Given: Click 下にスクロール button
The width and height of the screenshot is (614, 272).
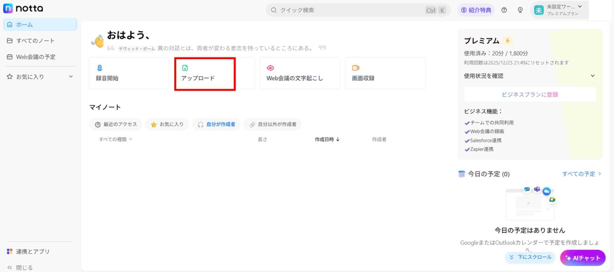Looking at the screenshot, I should tap(531, 257).
